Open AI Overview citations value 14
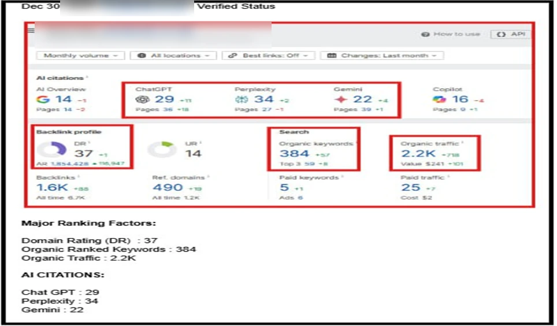The width and height of the screenshot is (557, 326). (x=64, y=99)
